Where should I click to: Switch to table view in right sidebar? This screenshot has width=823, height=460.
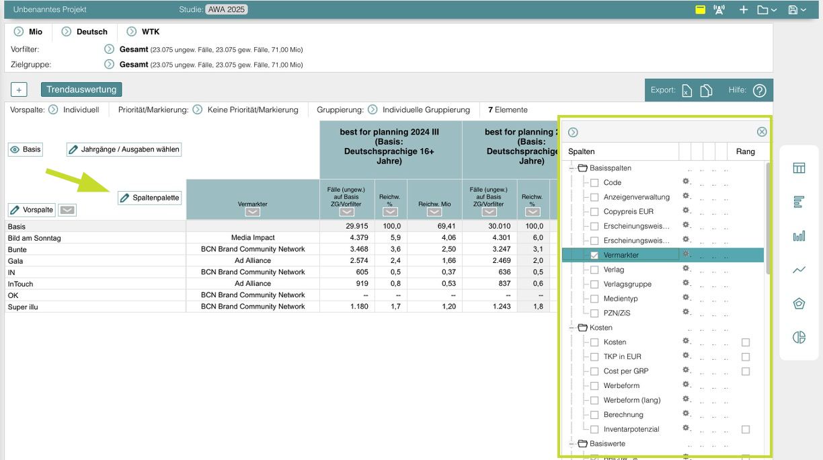coord(799,168)
